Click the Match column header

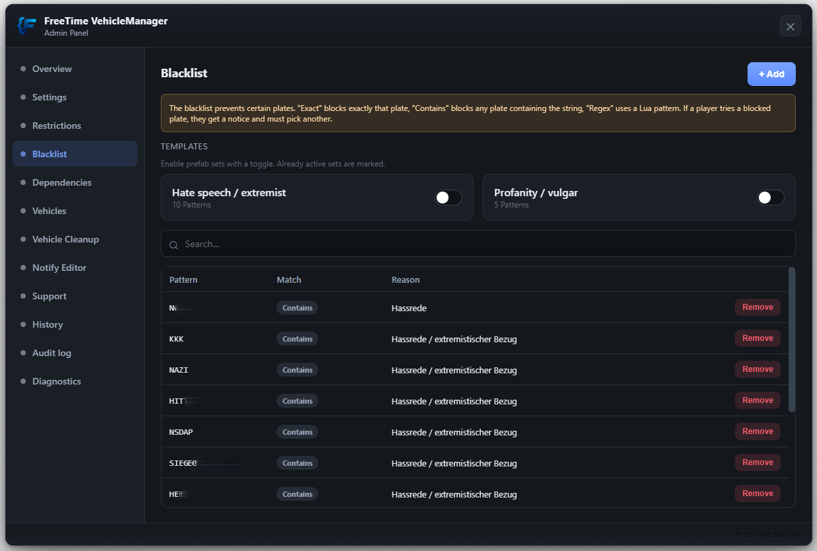(x=288, y=279)
